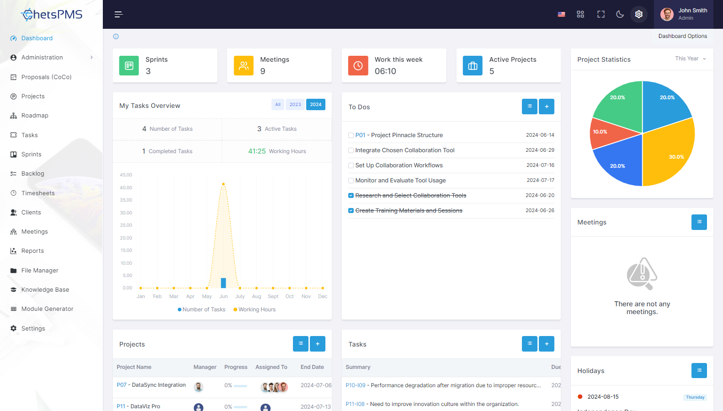The image size is (723, 411).
Task: Open the language flag selector
Action: click(x=561, y=15)
